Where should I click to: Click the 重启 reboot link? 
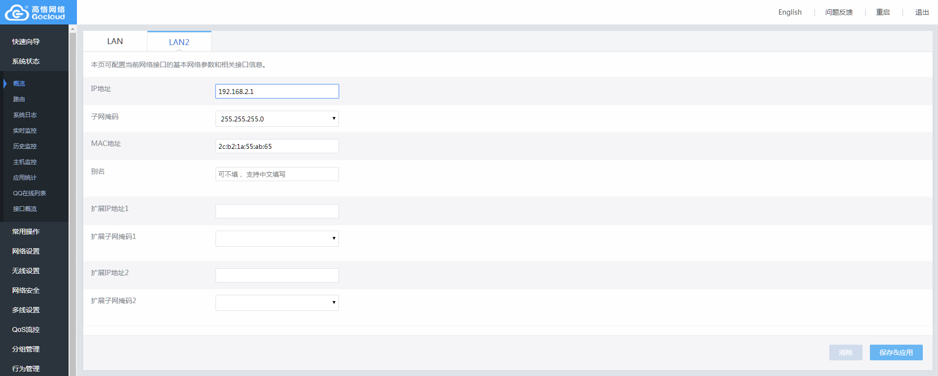coord(883,12)
